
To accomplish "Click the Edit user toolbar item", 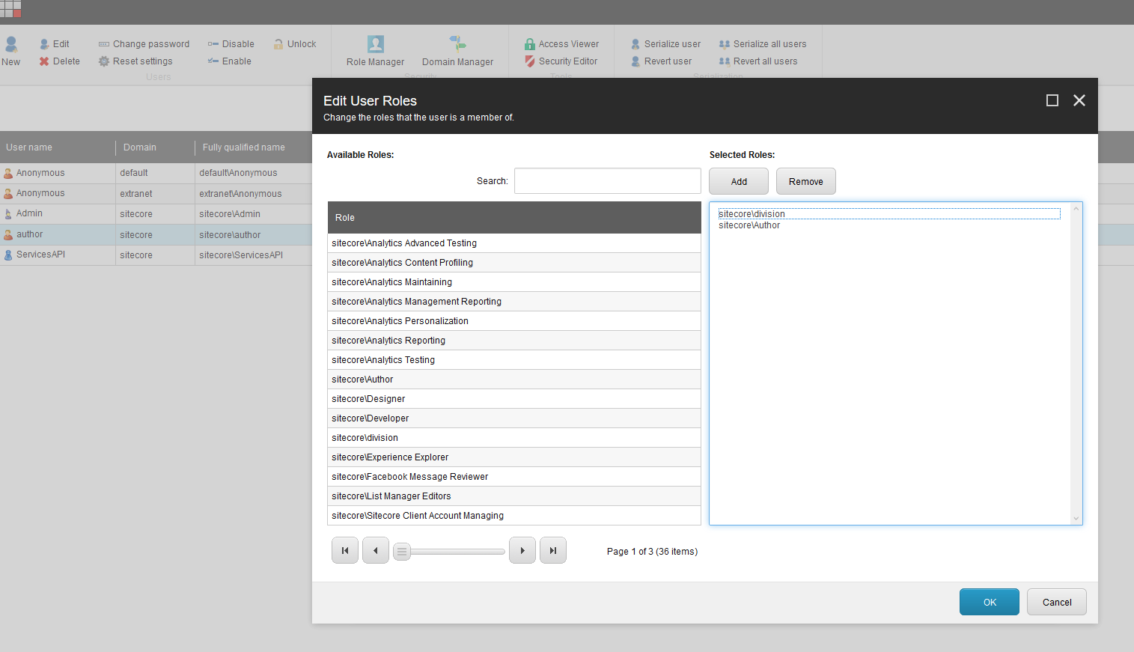I will pos(55,44).
